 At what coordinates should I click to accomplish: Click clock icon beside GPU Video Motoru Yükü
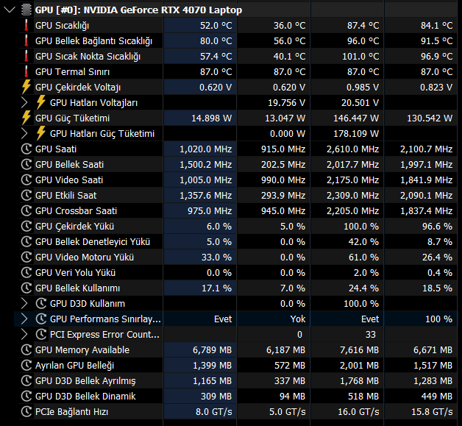tap(26, 258)
